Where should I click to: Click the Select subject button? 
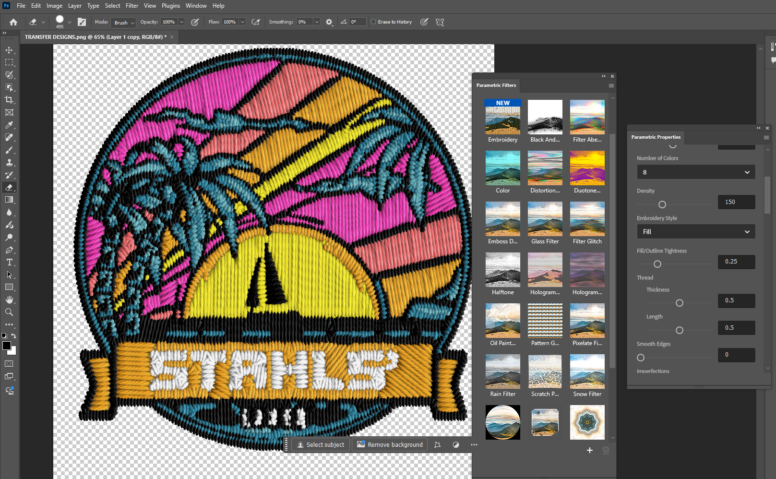pos(321,445)
